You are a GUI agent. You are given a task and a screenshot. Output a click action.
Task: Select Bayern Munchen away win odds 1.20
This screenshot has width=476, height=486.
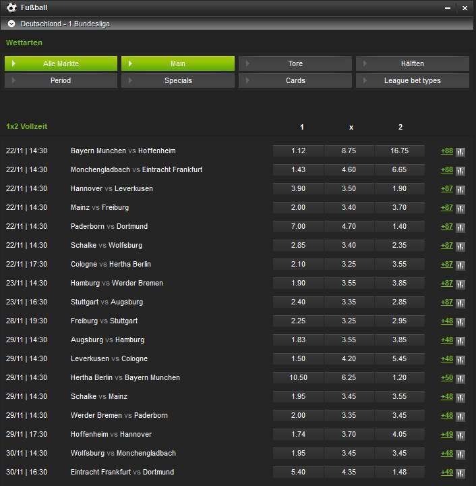click(400, 378)
